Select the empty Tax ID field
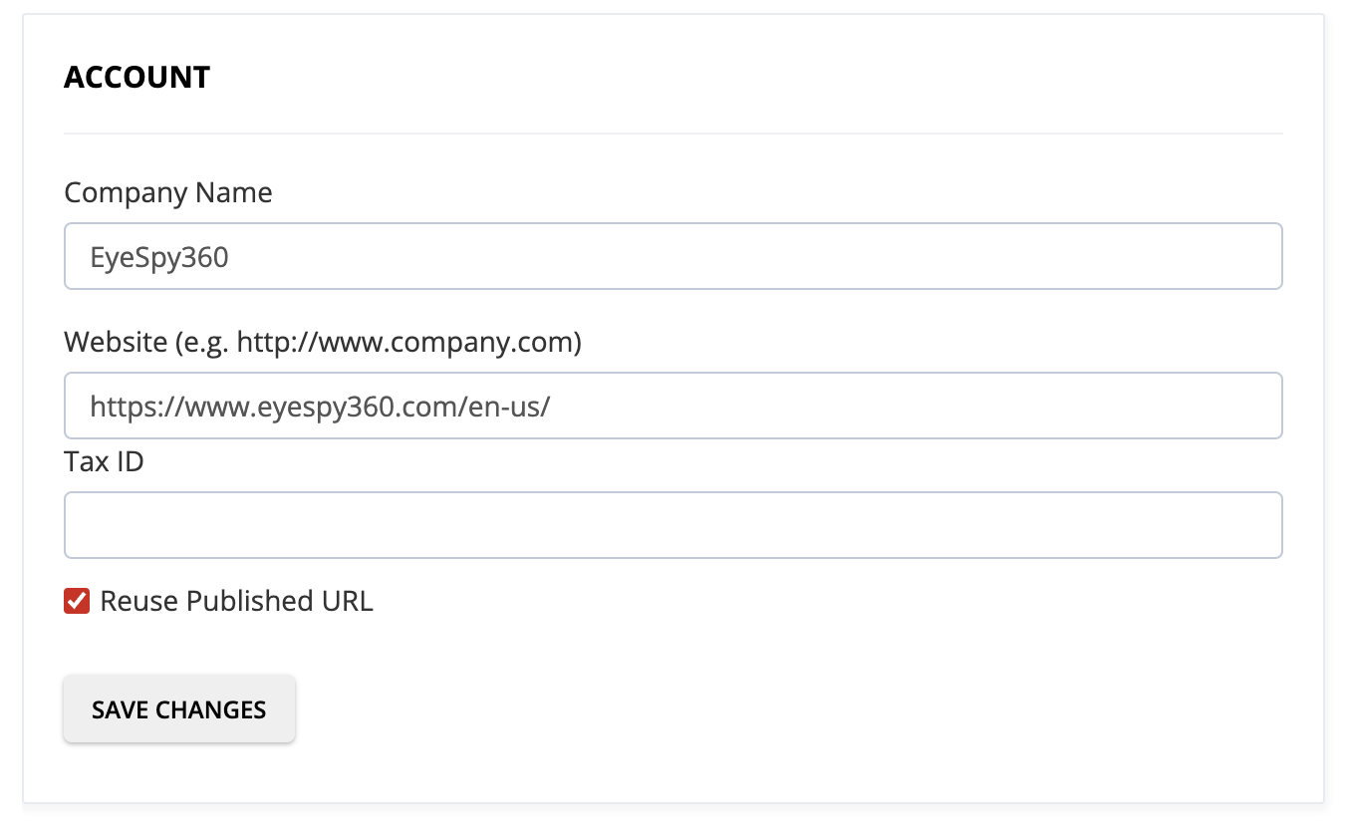 pyautogui.click(x=673, y=525)
